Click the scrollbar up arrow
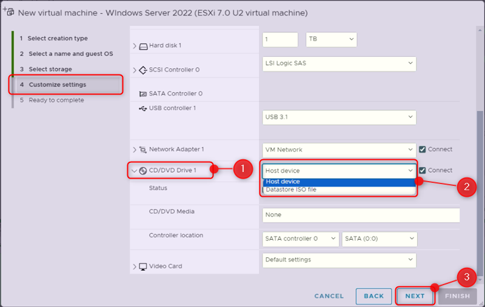Viewport: 485px width, 307px height. coord(480,30)
